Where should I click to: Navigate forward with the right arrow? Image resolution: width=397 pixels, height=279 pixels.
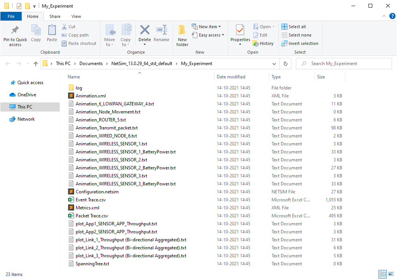[19, 64]
